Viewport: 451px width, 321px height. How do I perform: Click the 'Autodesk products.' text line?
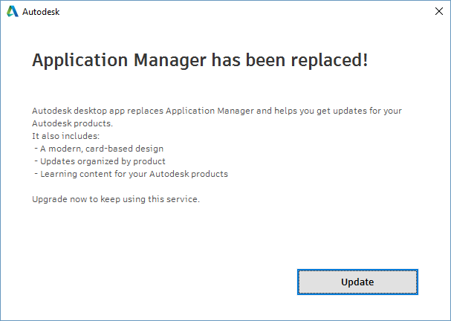73,123
